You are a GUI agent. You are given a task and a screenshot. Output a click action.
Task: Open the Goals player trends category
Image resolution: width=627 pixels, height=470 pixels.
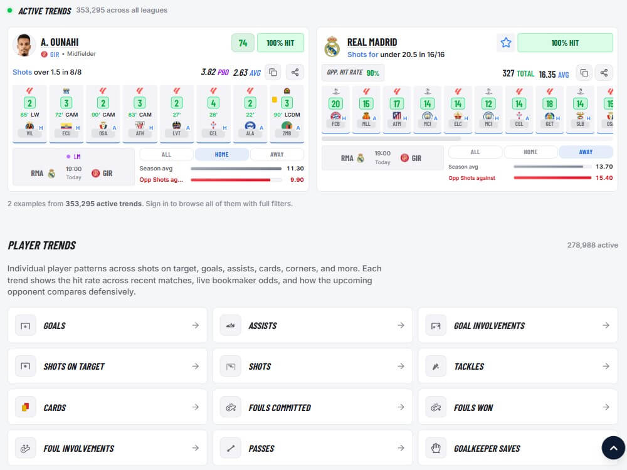107,325
